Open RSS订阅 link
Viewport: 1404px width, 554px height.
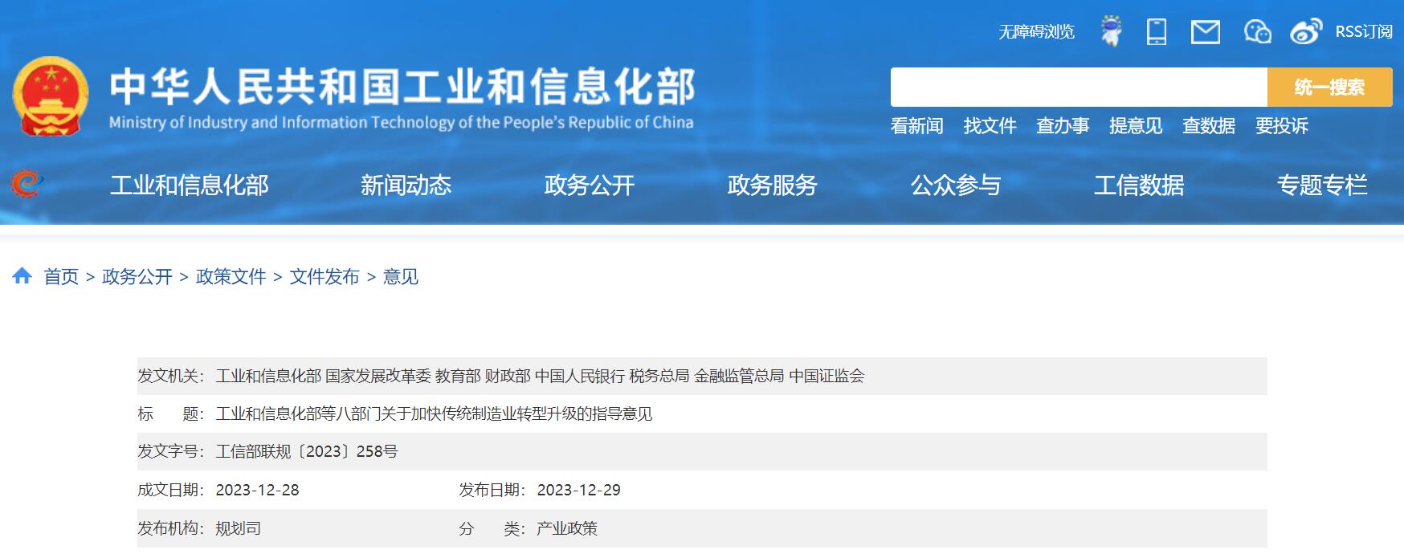click(1364, 31)
